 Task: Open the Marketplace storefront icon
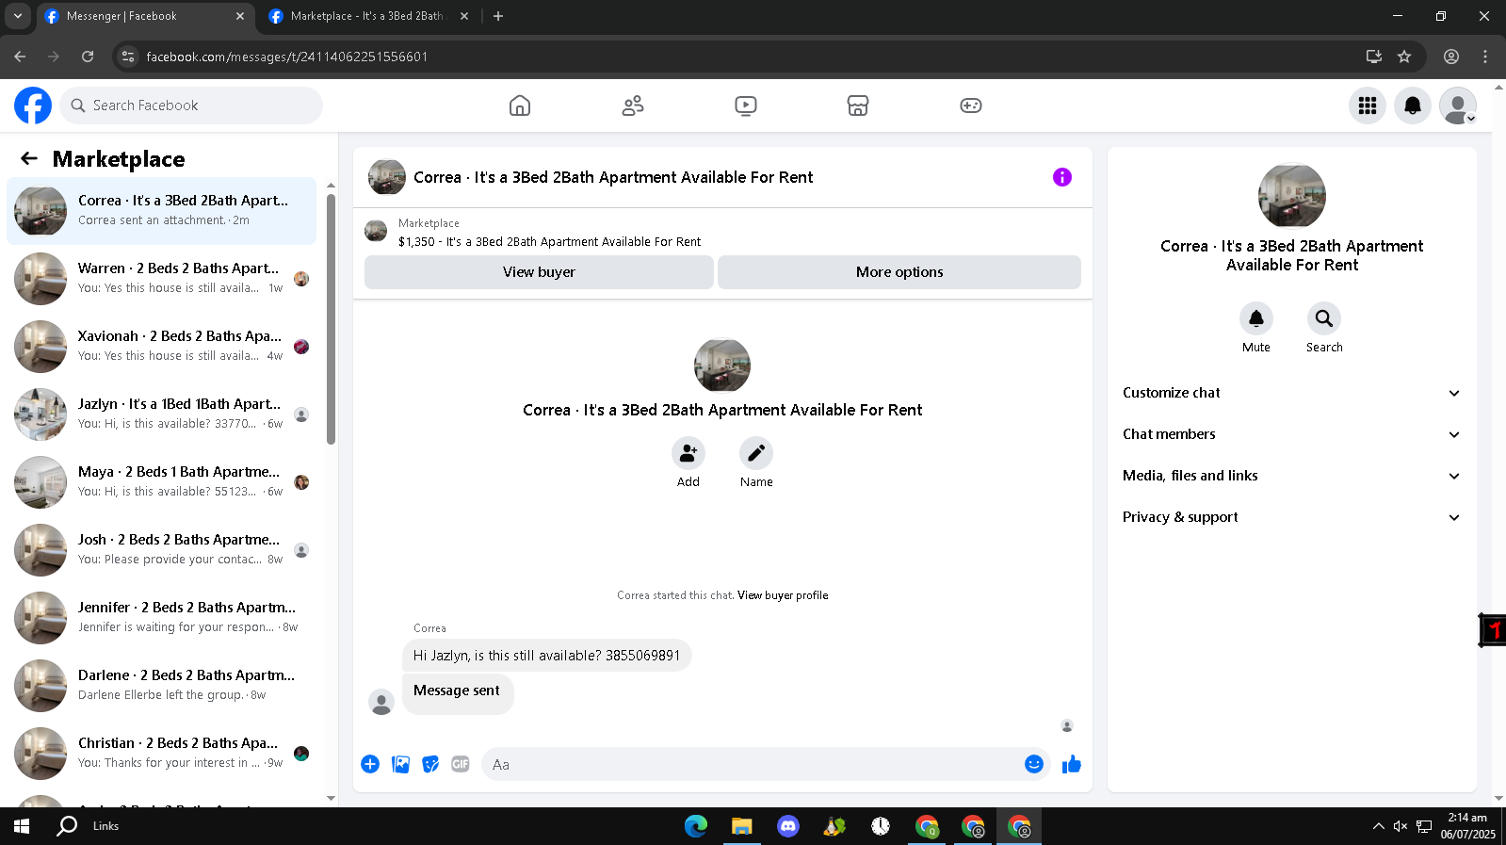pos(858,106)
